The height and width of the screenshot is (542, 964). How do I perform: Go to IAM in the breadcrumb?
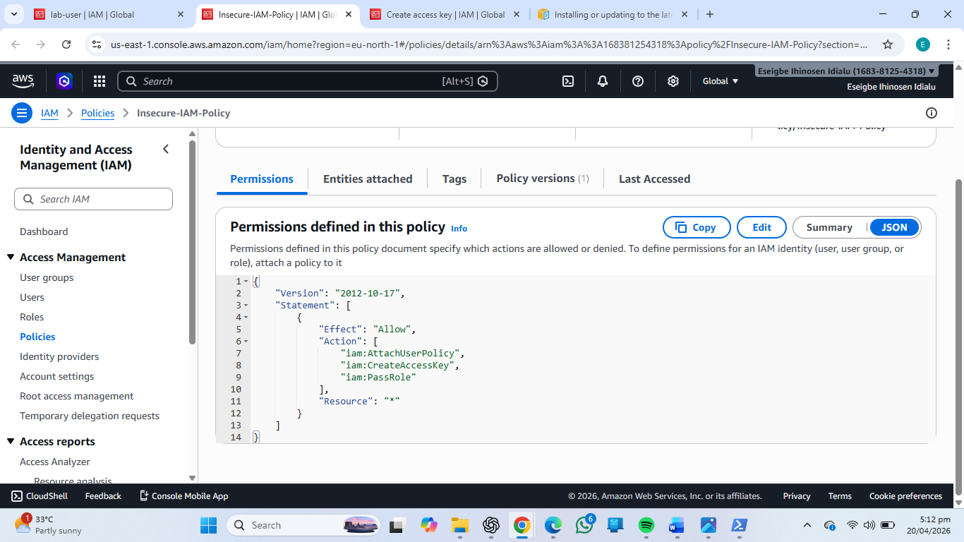tap(49, 113)
